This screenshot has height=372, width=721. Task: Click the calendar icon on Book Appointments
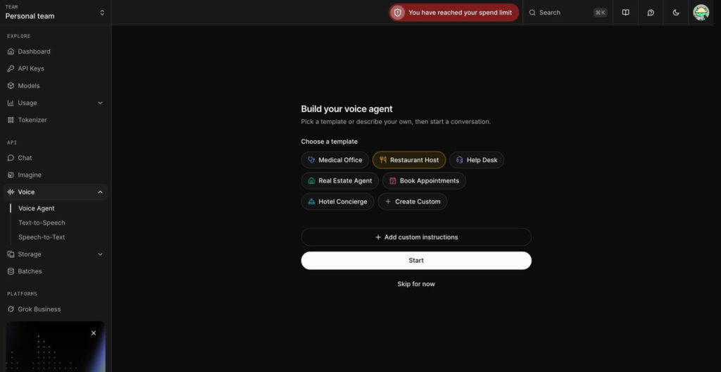coord(393,181)
